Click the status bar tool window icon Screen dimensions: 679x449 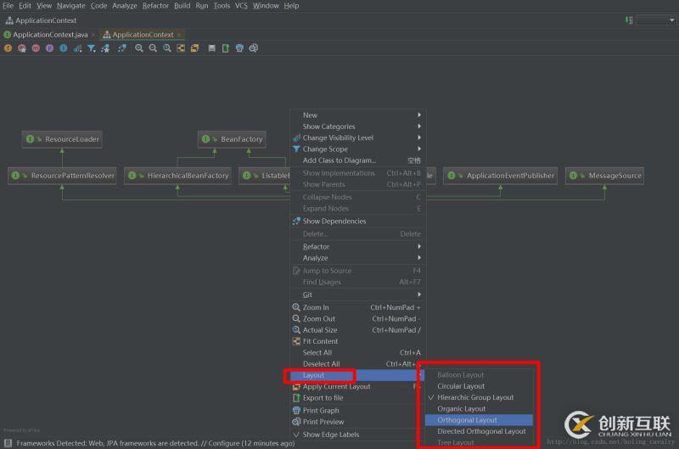(8, 443)
